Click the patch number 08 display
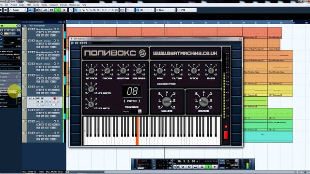The image size is (310, 174). 132,91
